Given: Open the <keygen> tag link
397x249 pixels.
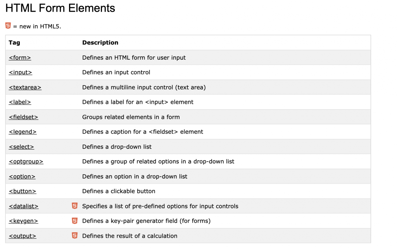Looking at the screenshot, I should tap(23, 221).
